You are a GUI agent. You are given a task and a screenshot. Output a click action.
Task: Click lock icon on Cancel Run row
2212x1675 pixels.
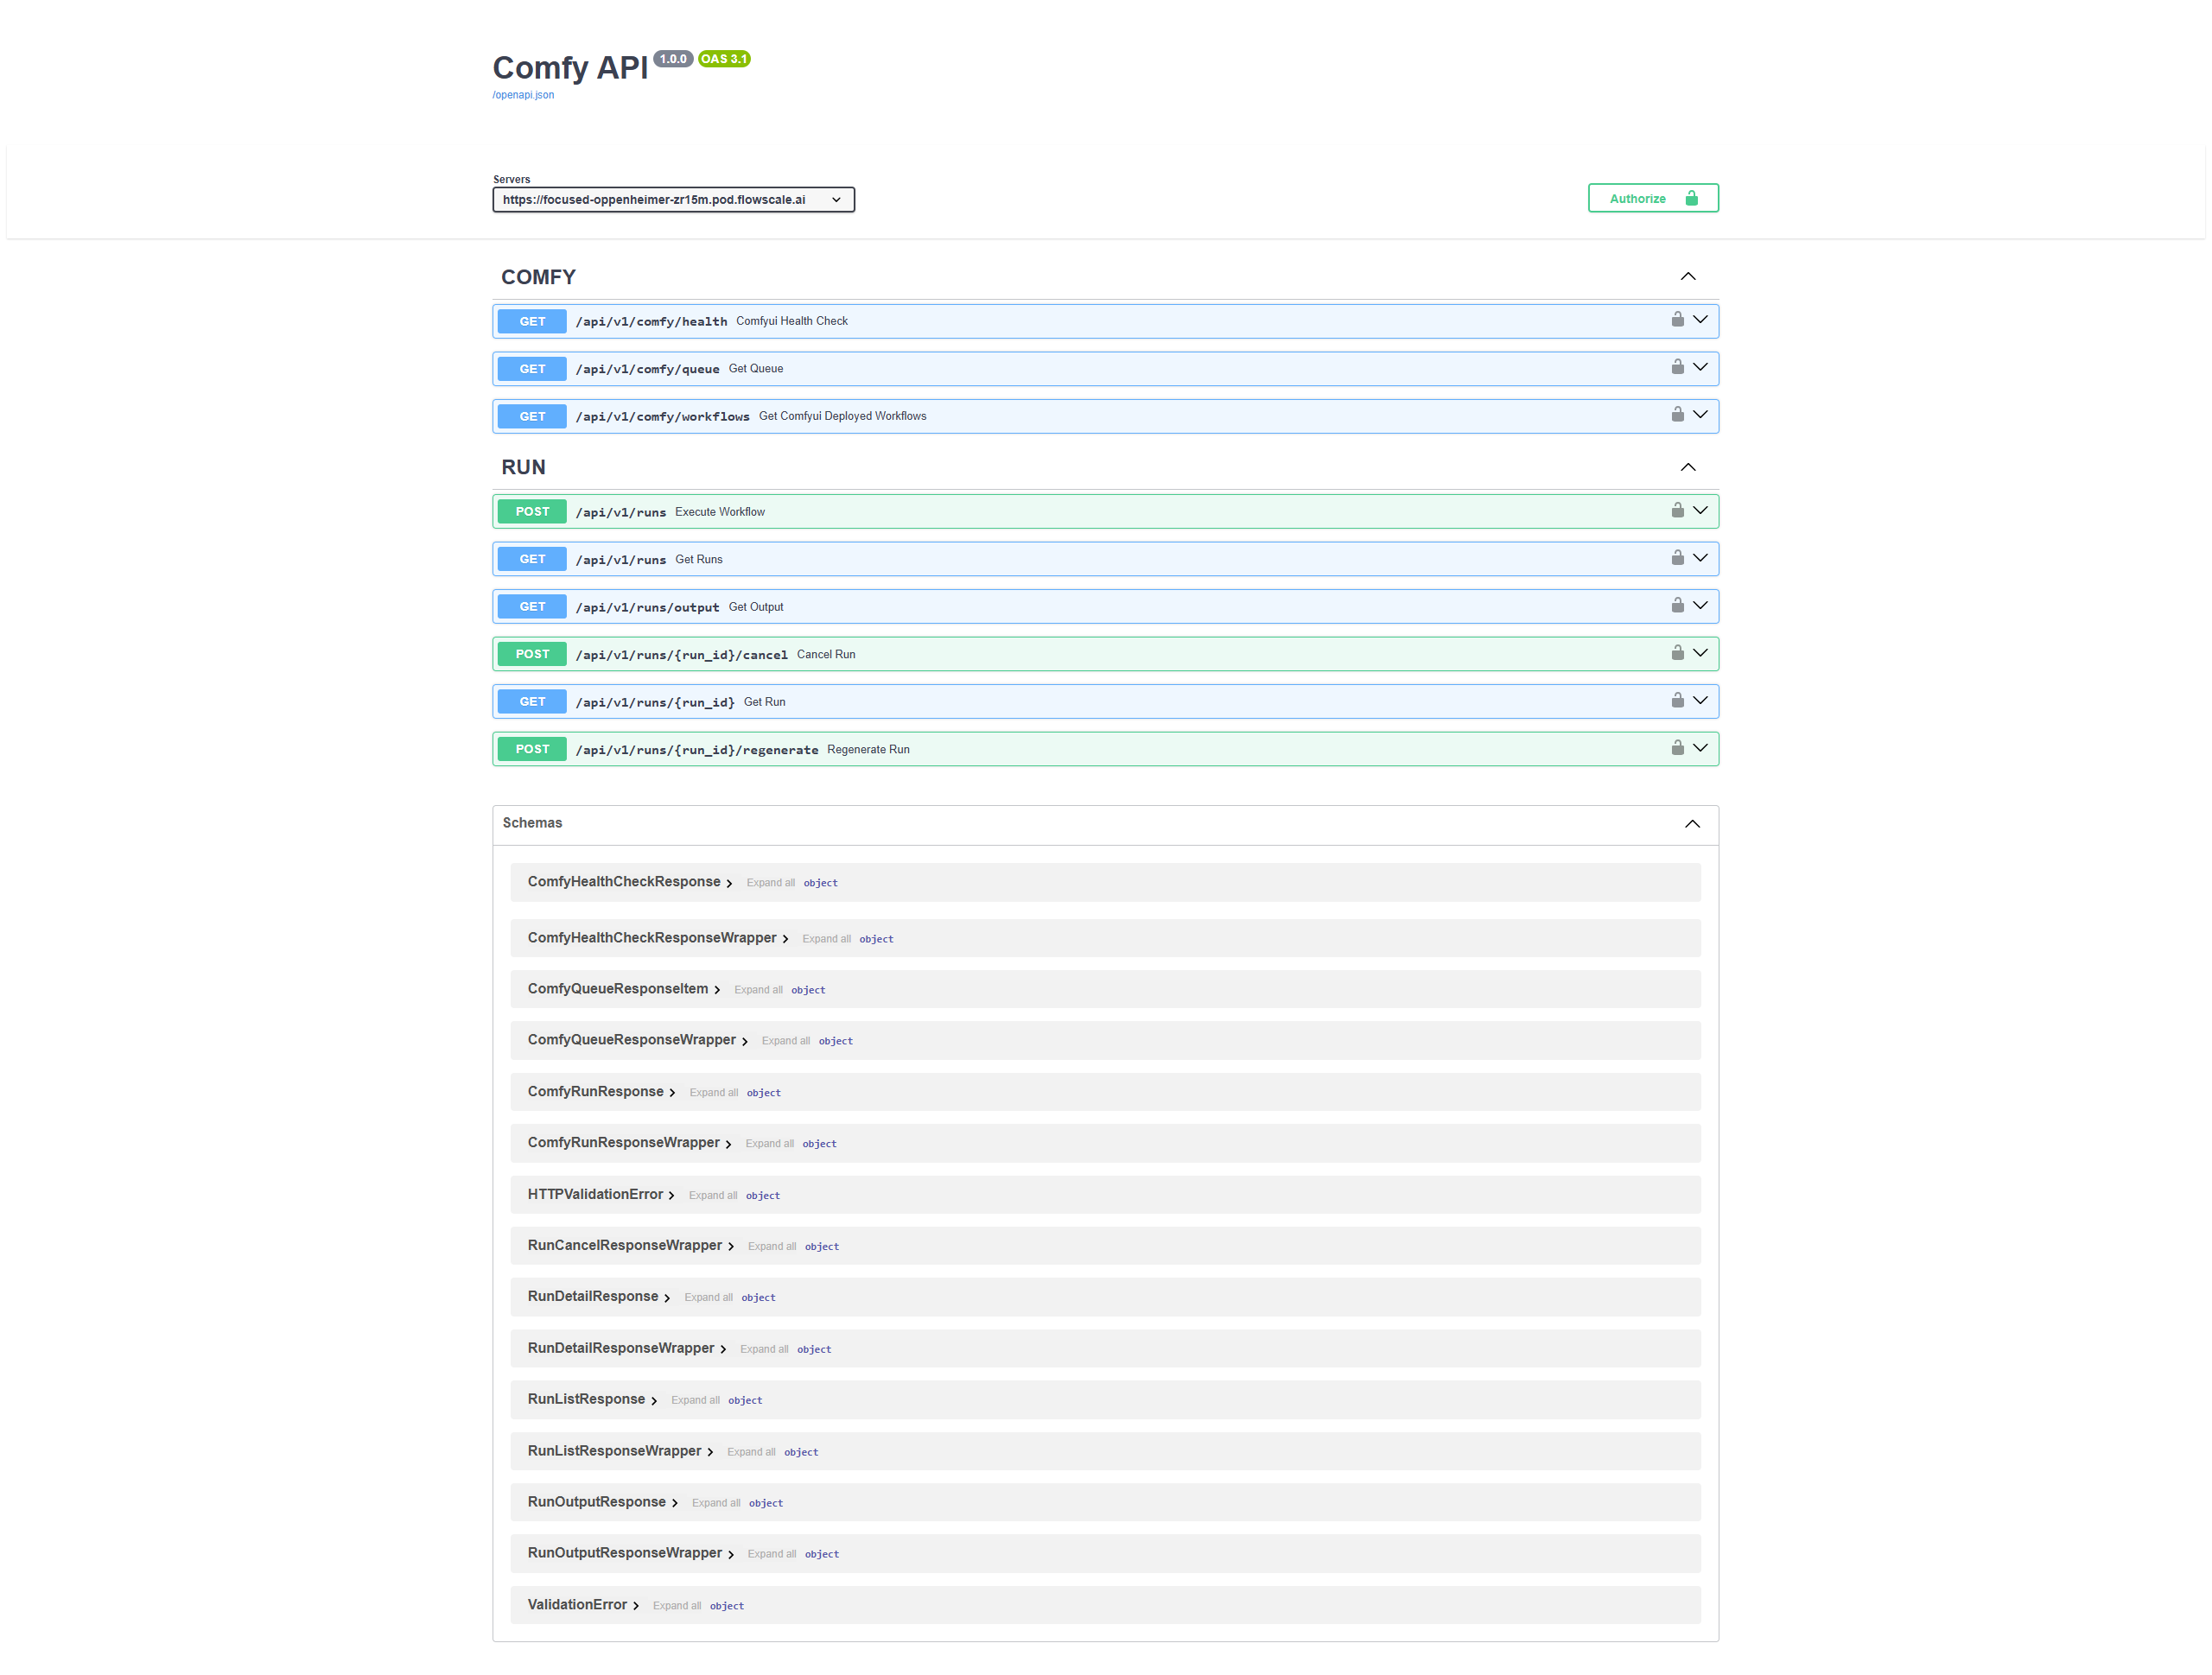[1677, 653]
